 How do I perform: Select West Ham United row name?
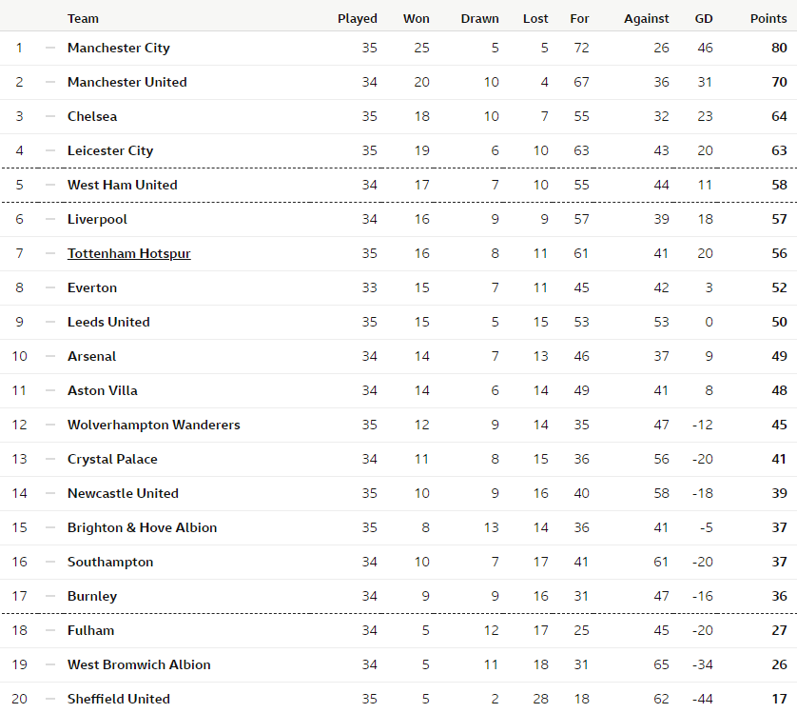point(123,185)
